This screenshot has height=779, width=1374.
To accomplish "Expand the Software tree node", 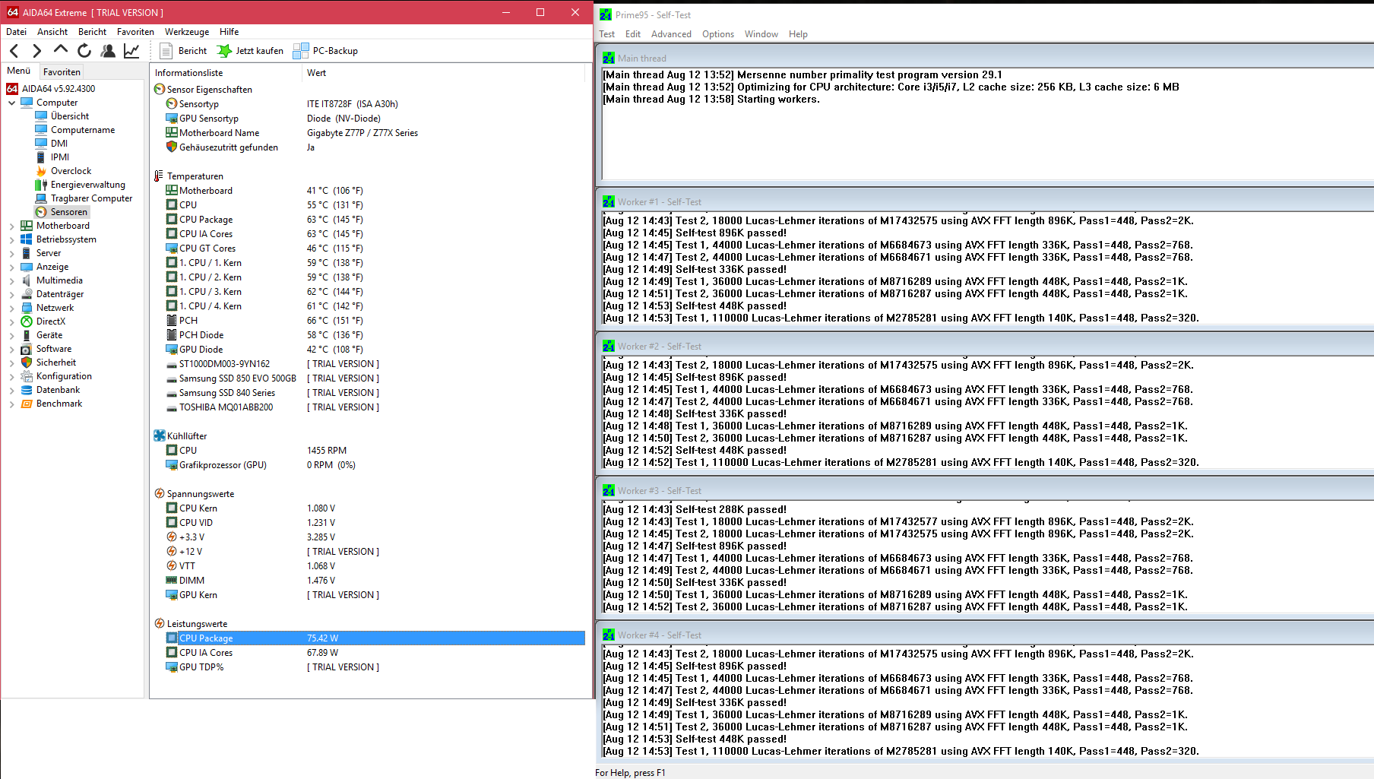I will tap(12, 349).
